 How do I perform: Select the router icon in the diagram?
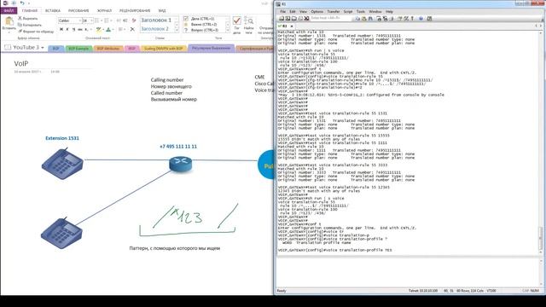tap(180, 164)
